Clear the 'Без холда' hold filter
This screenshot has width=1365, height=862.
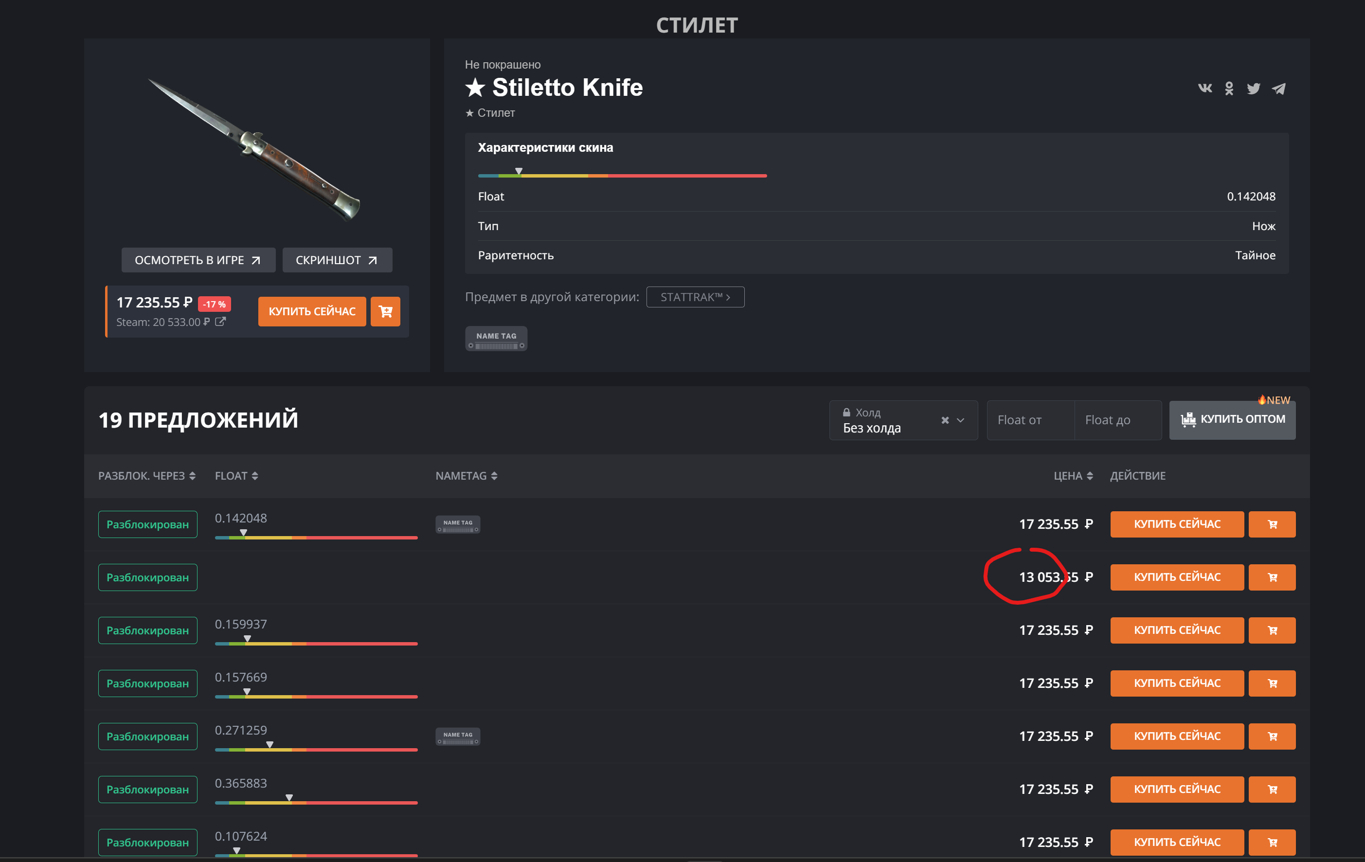(x=944, y=420)
